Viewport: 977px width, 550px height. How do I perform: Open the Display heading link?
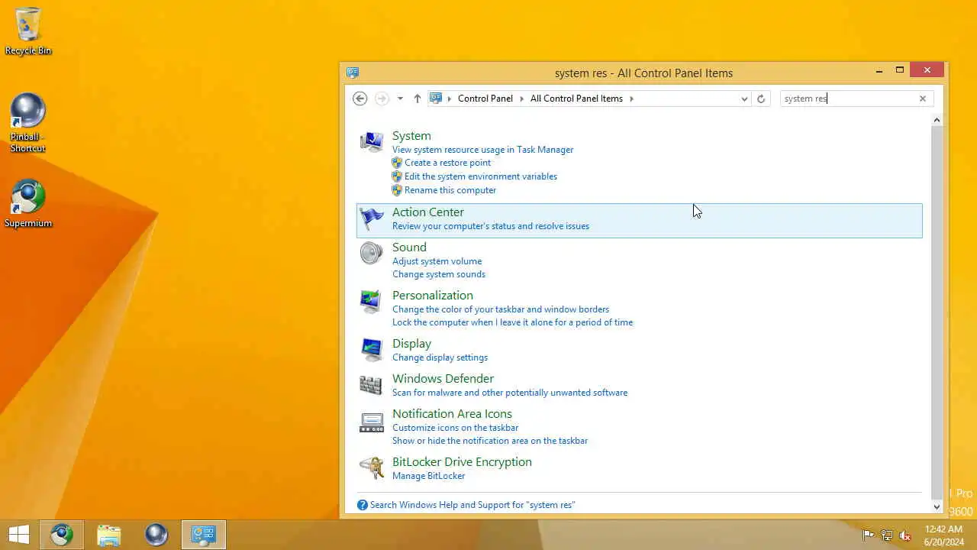411,343
